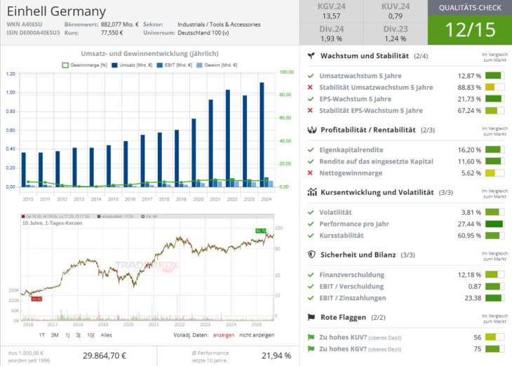Click green flag icon beside Zu hohes KUV
This screenshot has height=366, width=512.
click(311, 337)
